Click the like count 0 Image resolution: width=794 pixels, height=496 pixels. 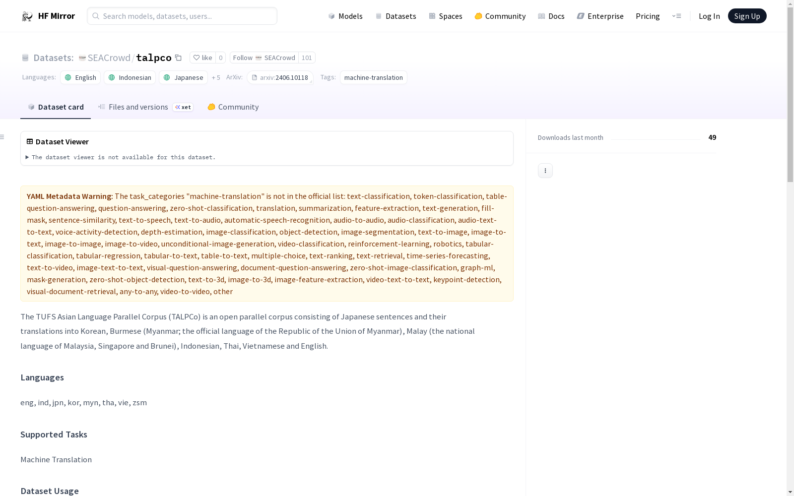pyautogui.click(x=221, y=58)
